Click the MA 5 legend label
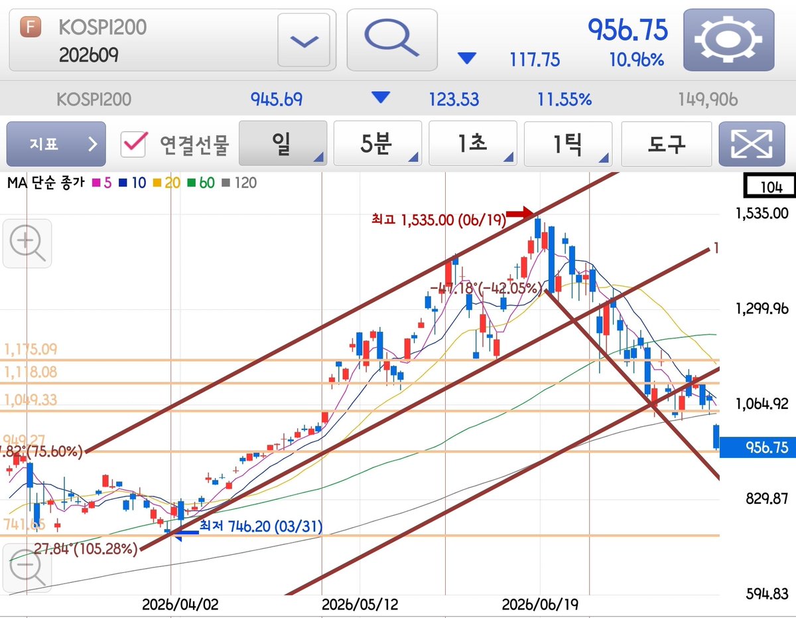This screenshot has width=796, height=618. 103,183
